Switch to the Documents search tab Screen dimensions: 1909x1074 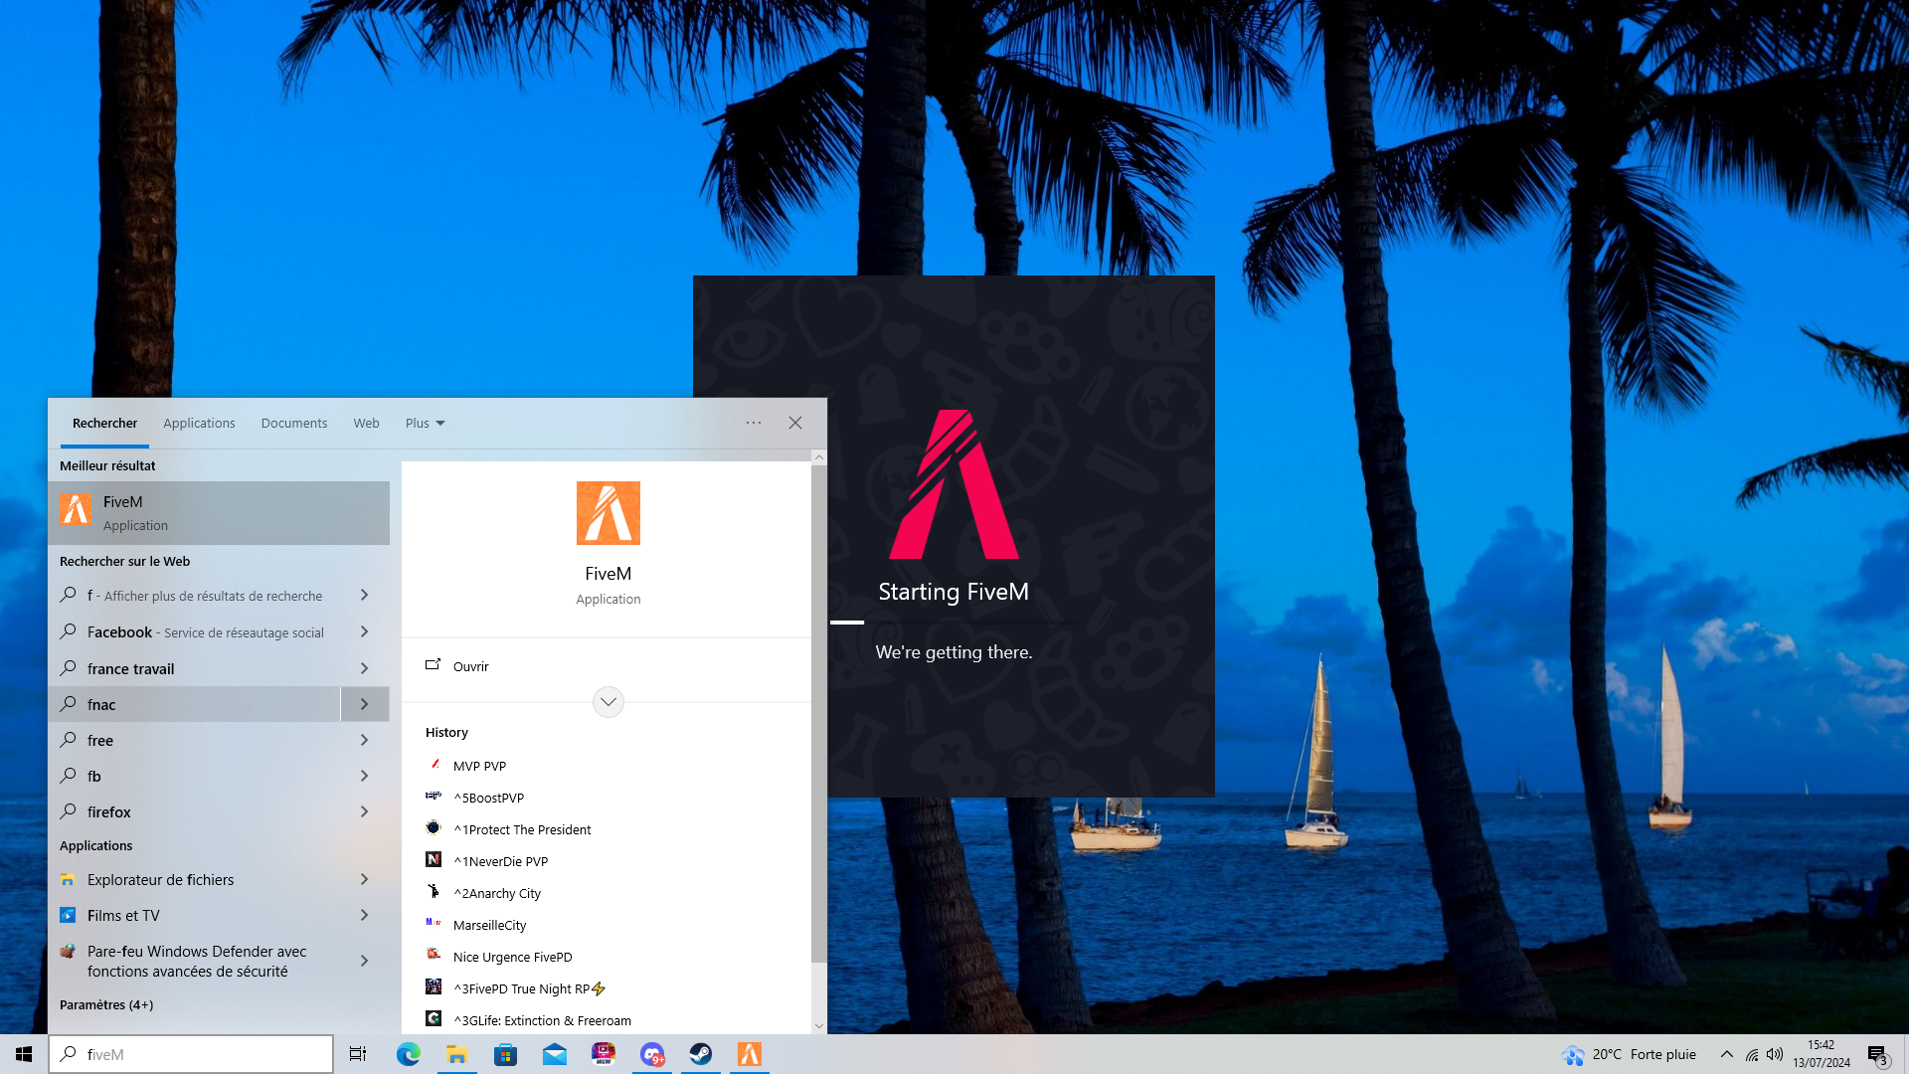coord(293,423)
